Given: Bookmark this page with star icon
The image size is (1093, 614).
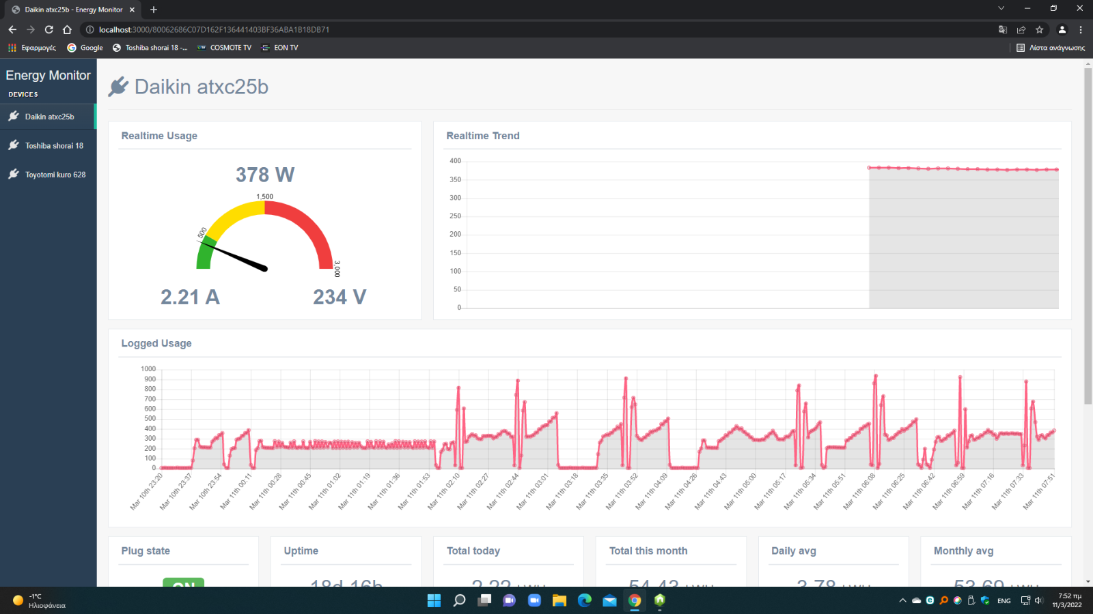Looking at the screenshot, I should (1040, 29).
